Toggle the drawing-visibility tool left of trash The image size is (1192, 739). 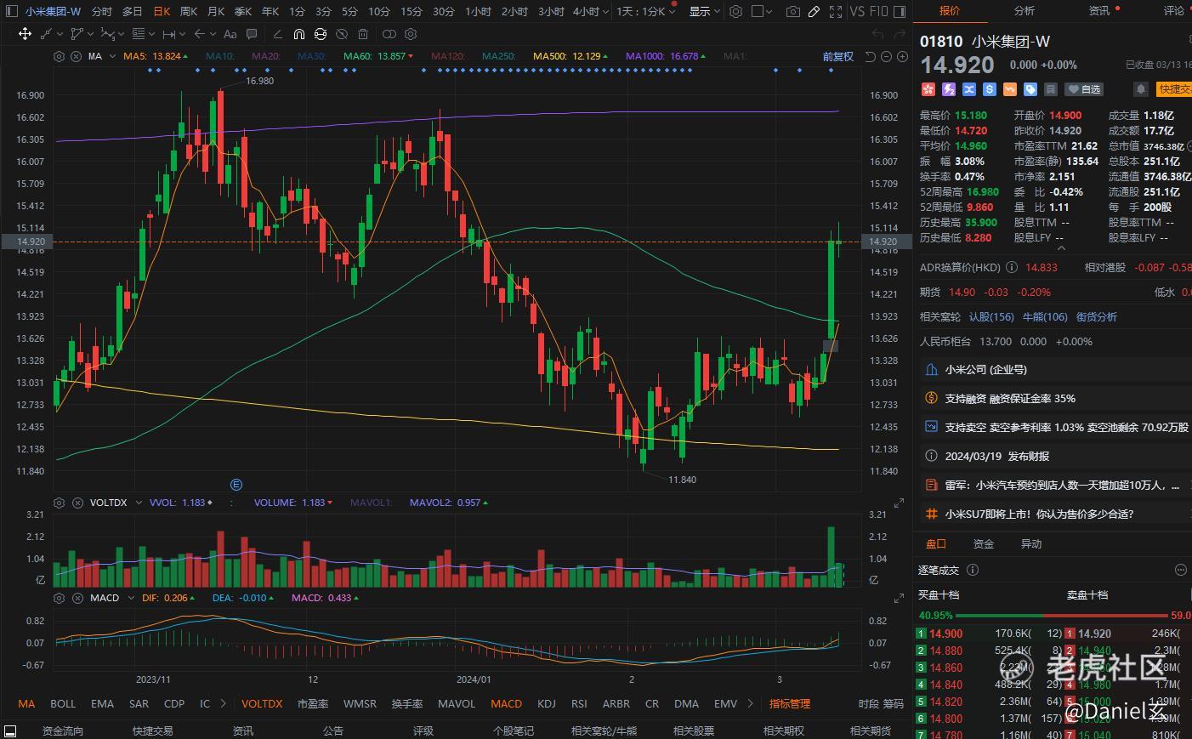(x=342, y=34)
